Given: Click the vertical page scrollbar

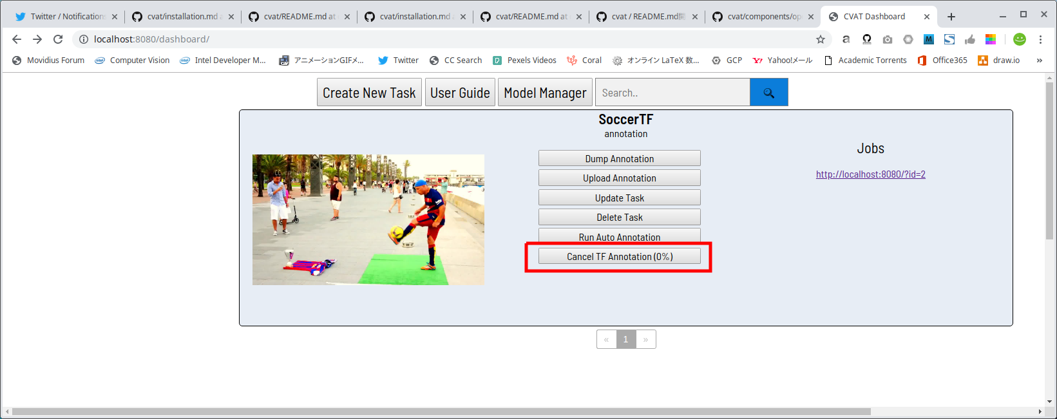Looking at the screenshot, I should pos(1050,161).
